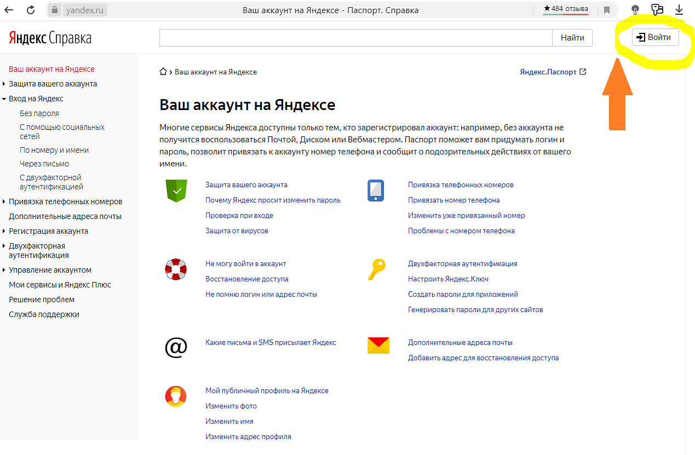This screenshot has height=455, width=695.
Task: Click the blue phone binding icon
Action: [376, 191]
